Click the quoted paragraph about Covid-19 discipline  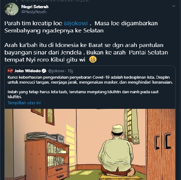tap(90, 80)
